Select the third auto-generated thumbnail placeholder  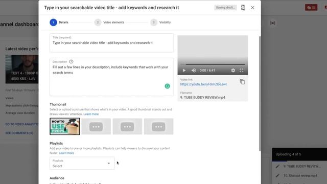click(x=127, y=126)
